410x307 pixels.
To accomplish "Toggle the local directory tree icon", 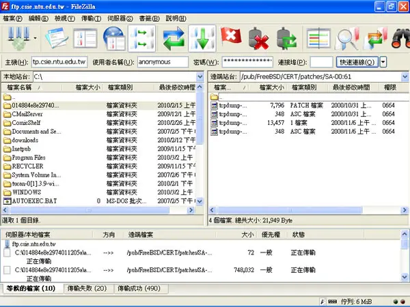I will [85, 39].
